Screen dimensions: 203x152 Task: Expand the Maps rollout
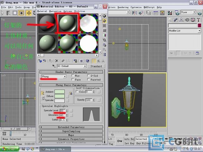click(71, 135)
